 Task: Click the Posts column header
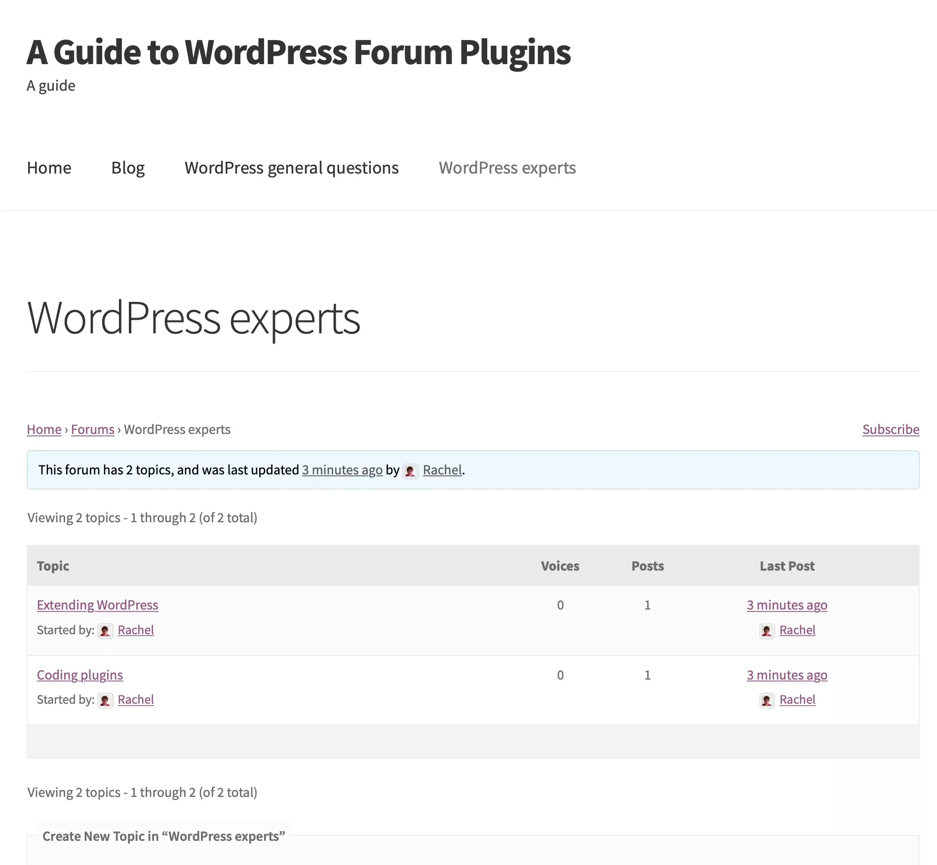648,566
